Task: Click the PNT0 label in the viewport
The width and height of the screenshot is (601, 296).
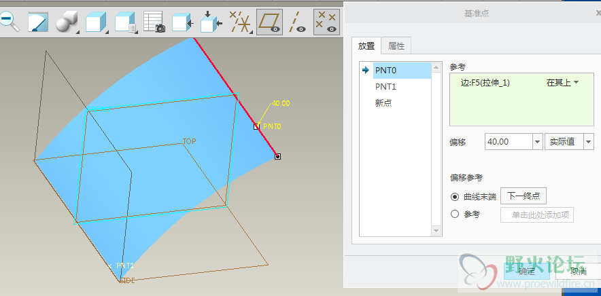Action: [x=272, y=126]
